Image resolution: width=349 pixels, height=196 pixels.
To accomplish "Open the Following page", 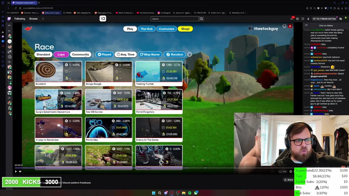I will click(20, 19).
